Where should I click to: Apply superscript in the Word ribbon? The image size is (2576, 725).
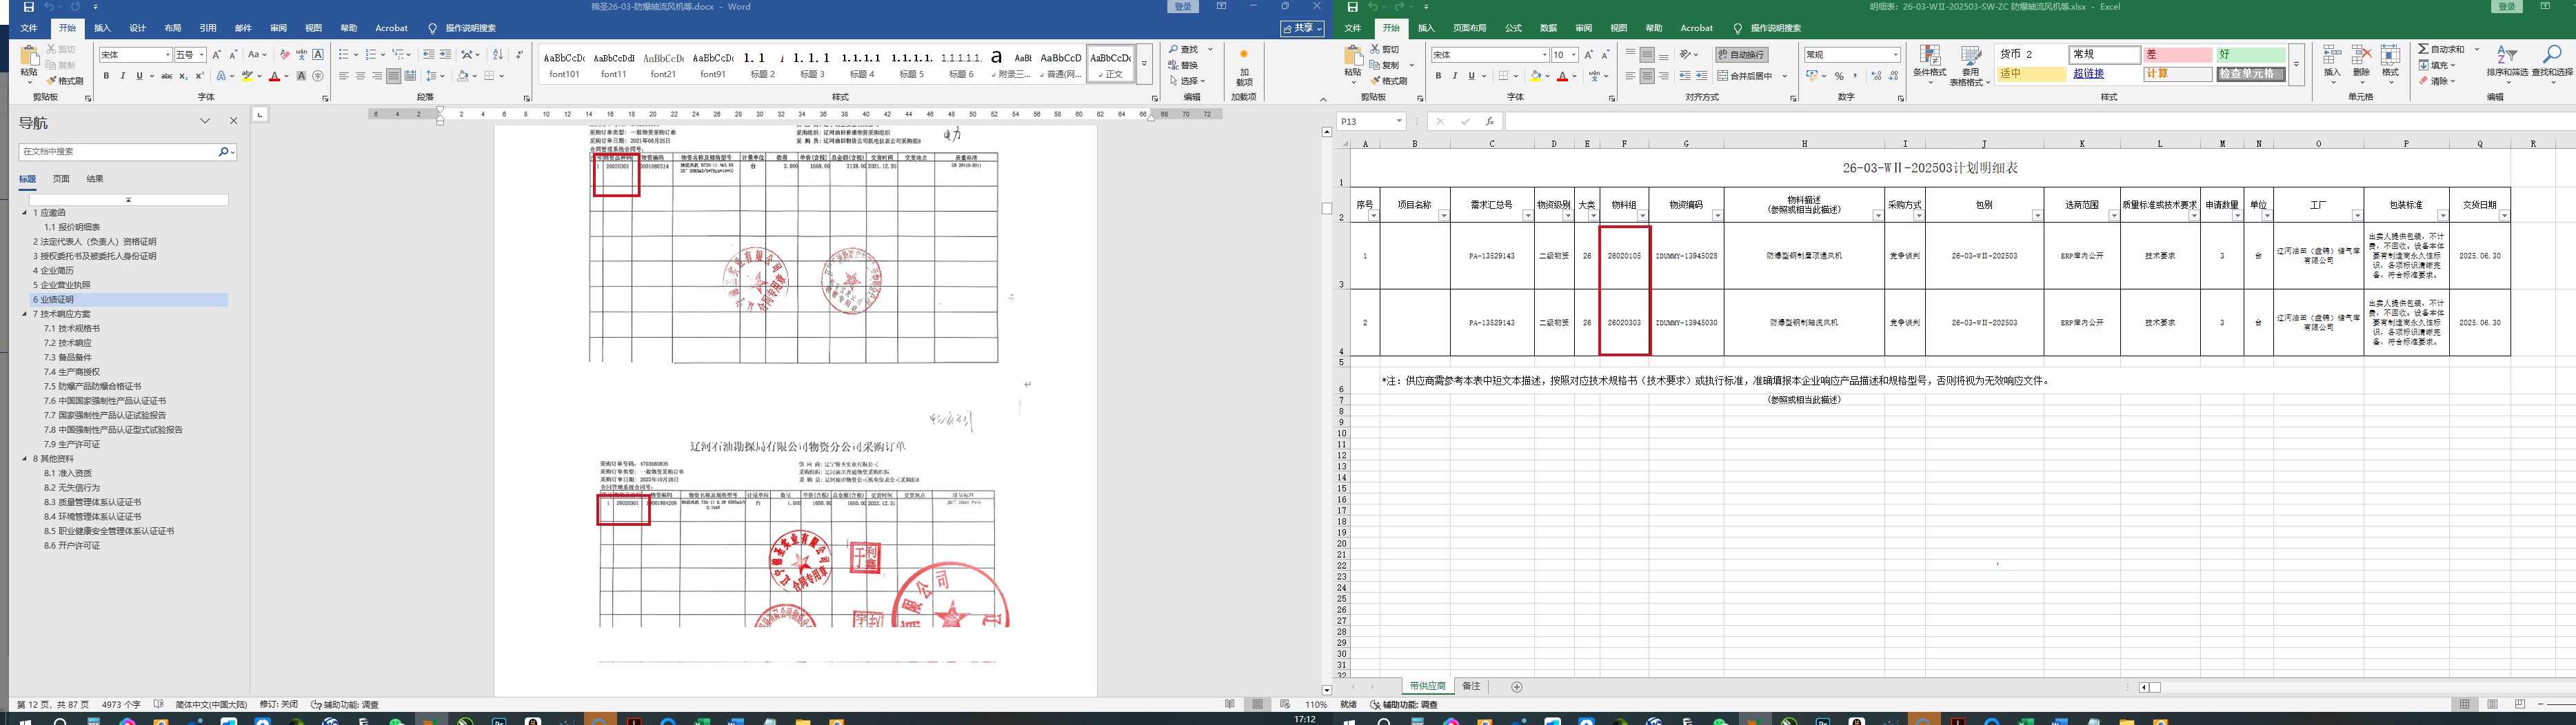tap(199, 76)
